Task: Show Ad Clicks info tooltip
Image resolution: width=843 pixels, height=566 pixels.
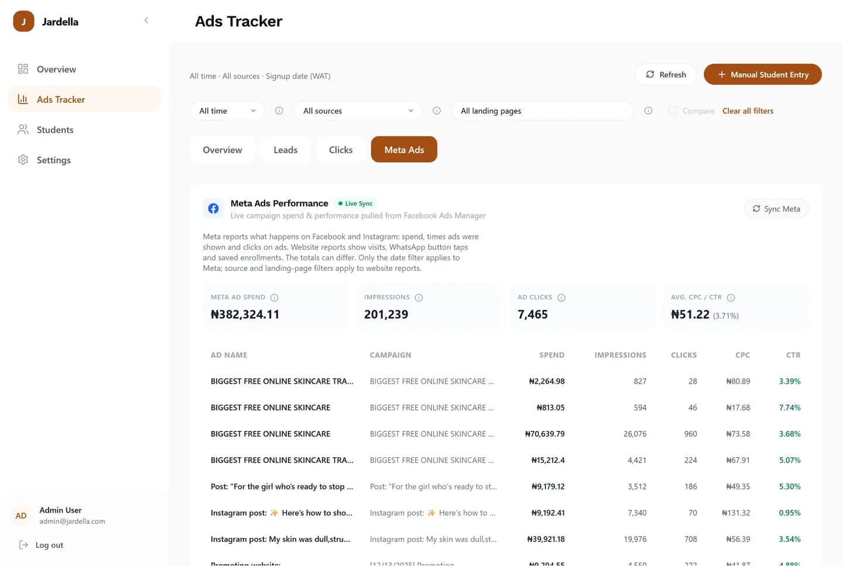Action: (x=561, y=298)
